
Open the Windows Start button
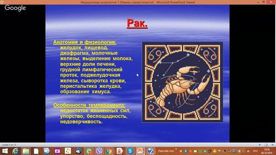(5, 151)
